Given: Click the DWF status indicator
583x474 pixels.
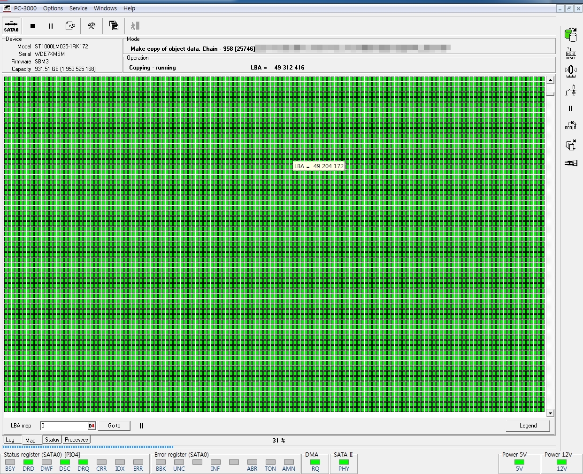Looking at the screenshot, I should coord(46,462).
